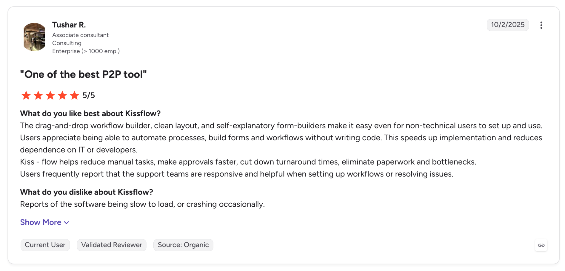
Task: Click the fourth rating star
Action: click(62, 96)
